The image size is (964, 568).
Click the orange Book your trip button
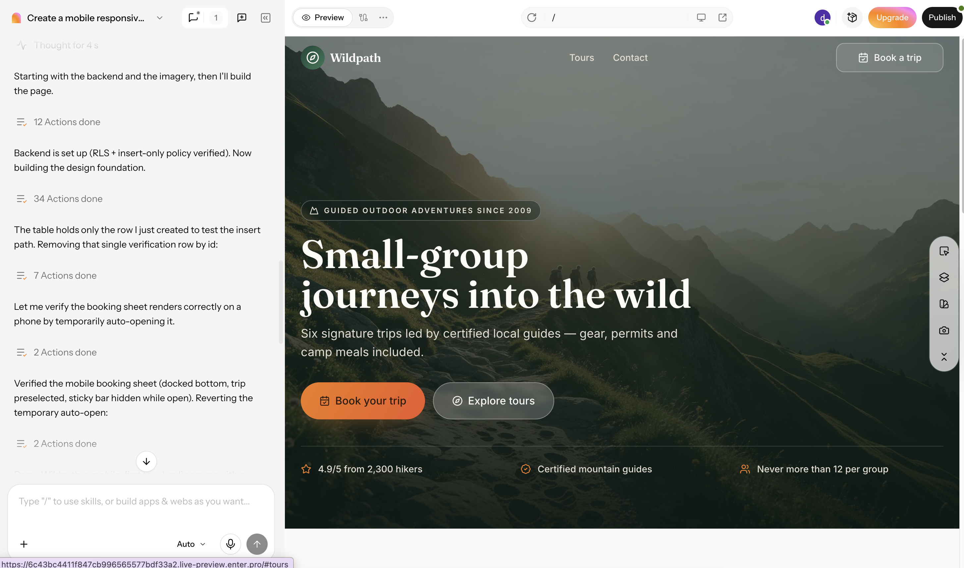(x=362, y=401)
